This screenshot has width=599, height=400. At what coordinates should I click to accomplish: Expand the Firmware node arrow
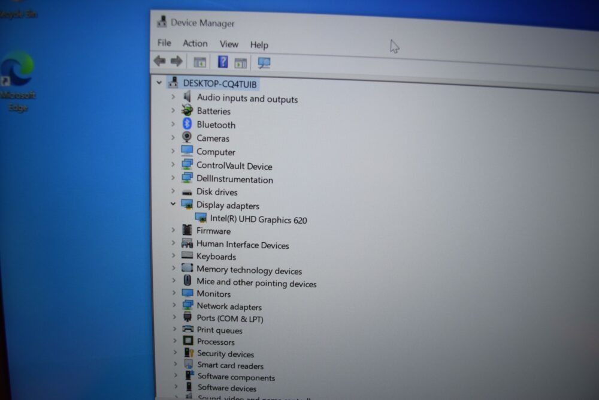(174, 230)
